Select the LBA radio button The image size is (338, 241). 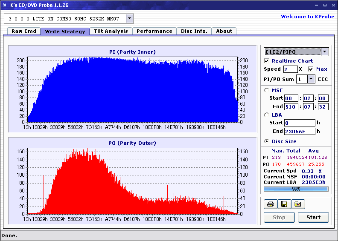click(267, 115)
